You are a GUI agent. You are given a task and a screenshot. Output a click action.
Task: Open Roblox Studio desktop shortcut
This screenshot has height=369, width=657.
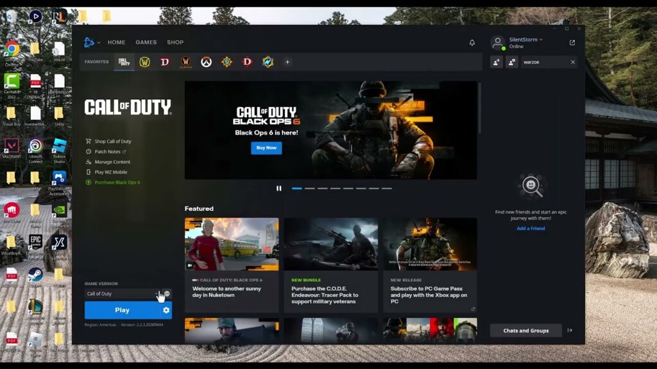point(59,151)
